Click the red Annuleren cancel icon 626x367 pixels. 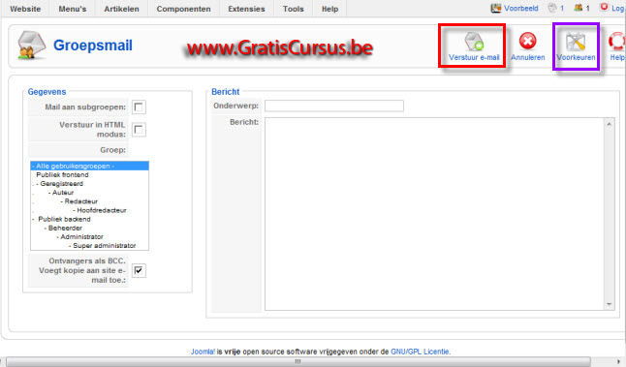click(527, 41)
